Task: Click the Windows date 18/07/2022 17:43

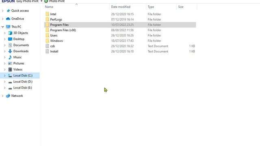Action: (122, 41)
